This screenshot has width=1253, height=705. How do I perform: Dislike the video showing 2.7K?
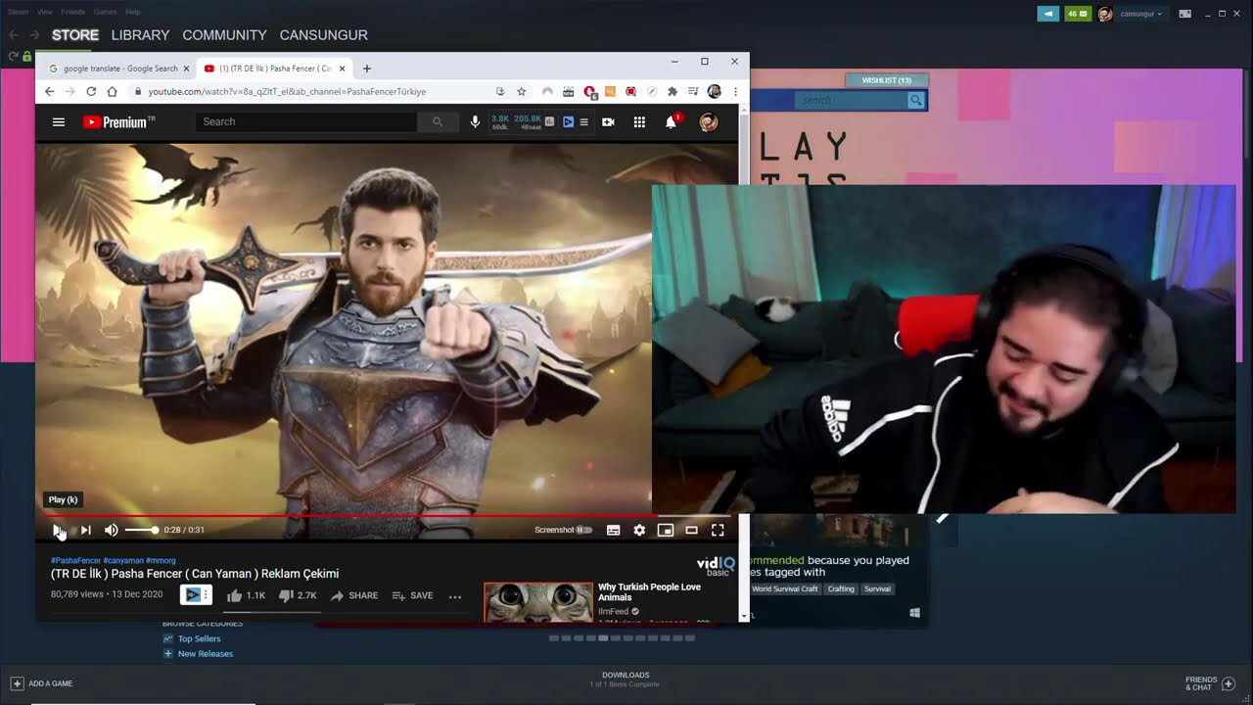click(298, 595)
